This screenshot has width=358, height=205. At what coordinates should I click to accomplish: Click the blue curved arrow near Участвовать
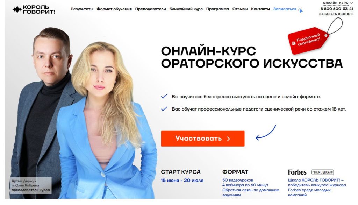[x=266, y=133]
